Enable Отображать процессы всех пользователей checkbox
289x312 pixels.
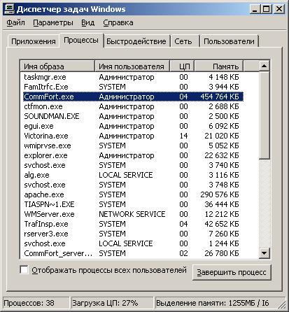24,270
